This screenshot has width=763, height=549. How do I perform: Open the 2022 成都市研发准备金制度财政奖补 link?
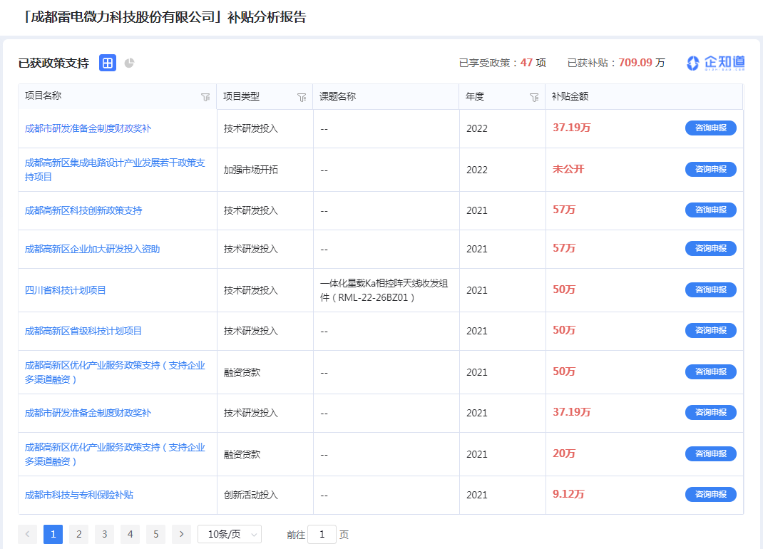[88, 128]
